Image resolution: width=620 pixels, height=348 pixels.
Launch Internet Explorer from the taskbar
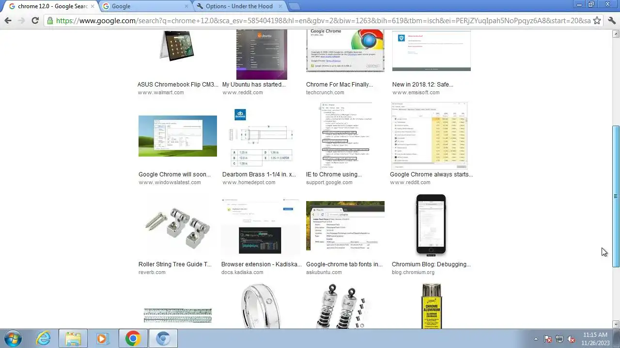coord(44,338)
